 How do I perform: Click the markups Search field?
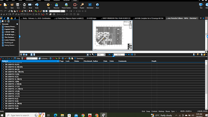point(32,58)
